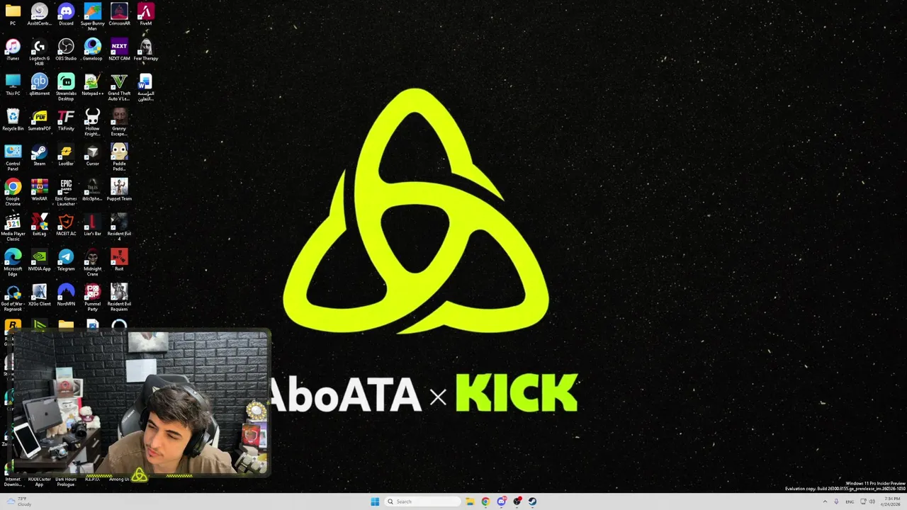Select the Word document with Arabic name
The image size is (907, 510).
tap(145, 86)
